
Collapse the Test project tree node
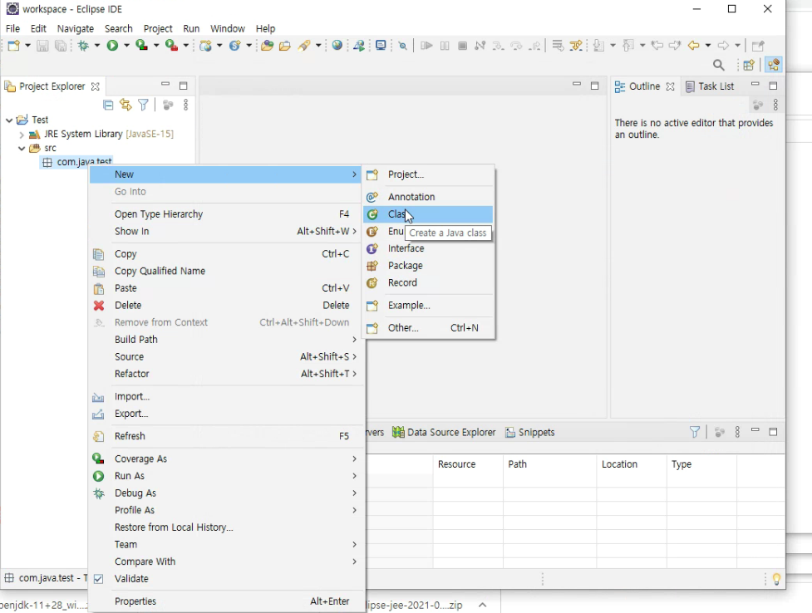tap(9, 120)
